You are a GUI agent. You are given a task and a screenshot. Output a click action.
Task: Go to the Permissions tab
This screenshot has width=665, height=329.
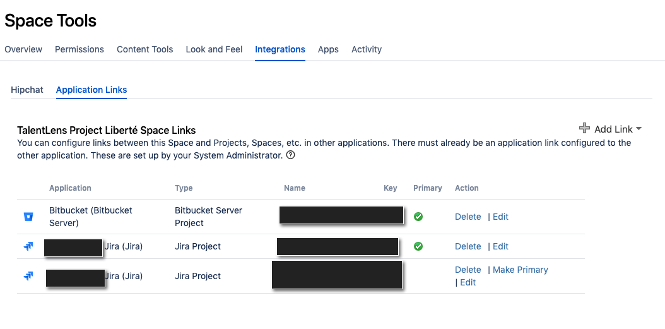point(79,49)
